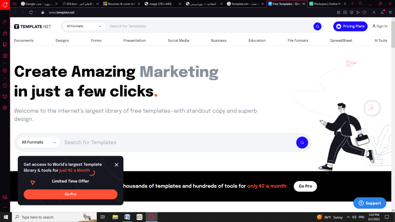The height and width of the screenshot is (222, 395).
Task: Open File Explorer from taskbar
Action: 115,217
